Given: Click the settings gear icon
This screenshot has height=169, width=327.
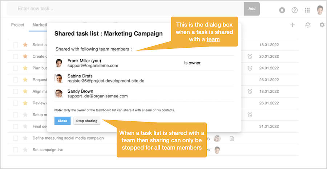Looking at the screenshot, I should (322, 25).
